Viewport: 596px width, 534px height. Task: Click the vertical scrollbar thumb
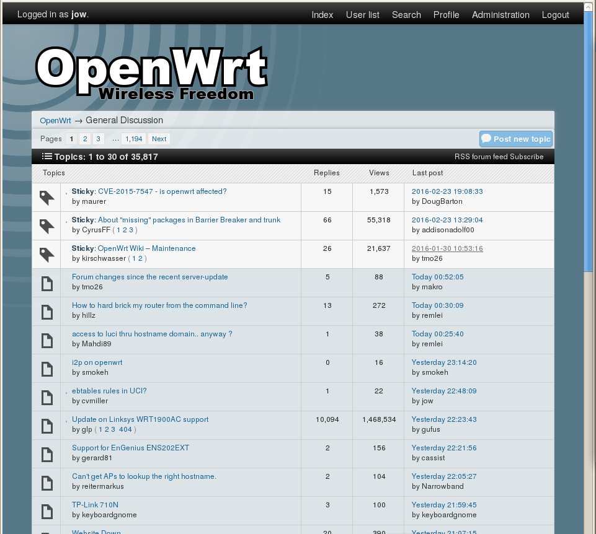589,141
